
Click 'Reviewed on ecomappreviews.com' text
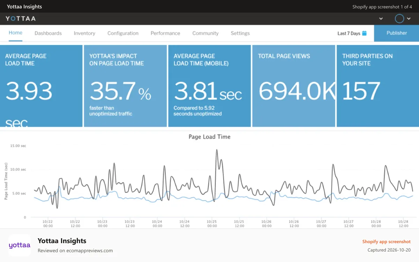click(75, 250)
